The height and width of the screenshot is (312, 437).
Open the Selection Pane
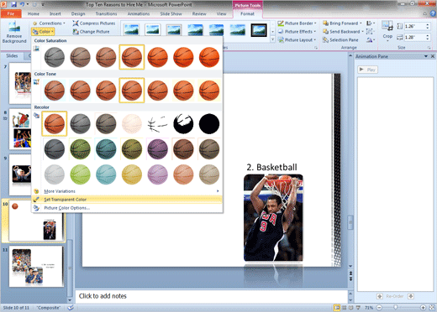click(340, 40)
